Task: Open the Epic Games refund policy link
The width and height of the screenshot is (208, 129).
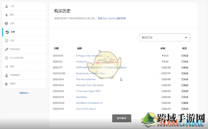Action: tap(112, 18)
